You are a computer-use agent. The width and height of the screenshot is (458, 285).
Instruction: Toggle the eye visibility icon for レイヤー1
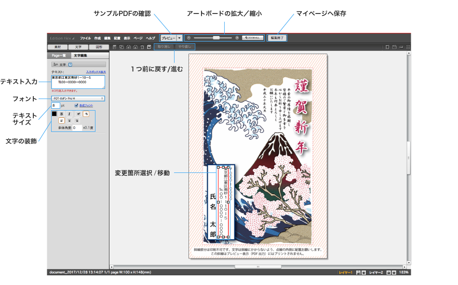coord(364,272)
